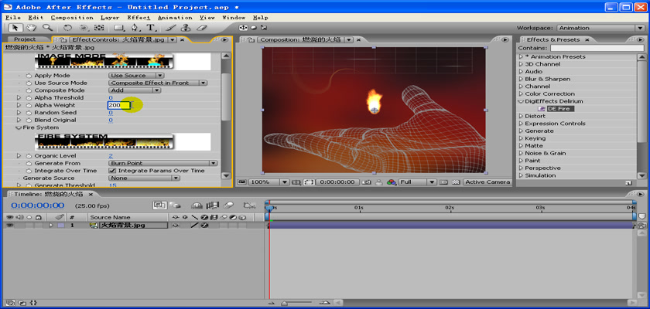Click the Effects & Presets Contains search field
The width and height of the screenshot is (650, 309).
[597, 48]
